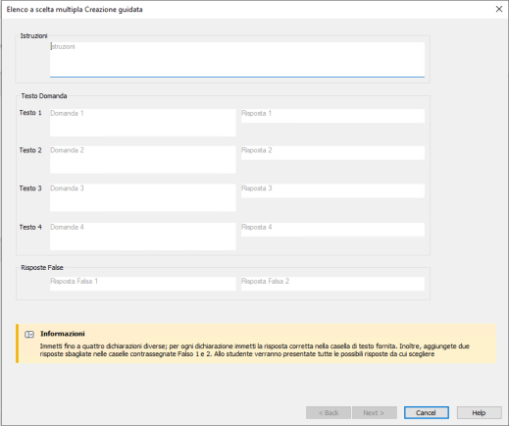Select the Risposta 3 field
Image resolution: width=509 pixels, height=426 pixels.
tap(332, 190)
